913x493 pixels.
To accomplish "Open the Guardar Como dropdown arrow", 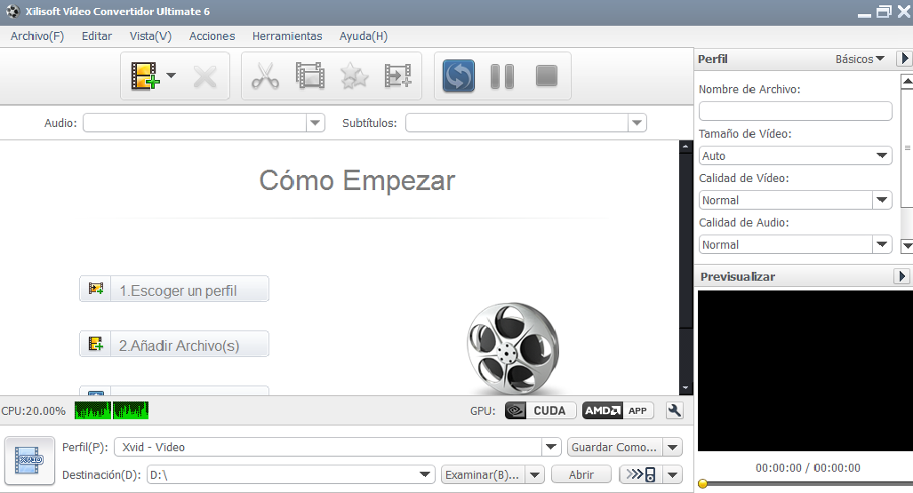I will point(672,447).
